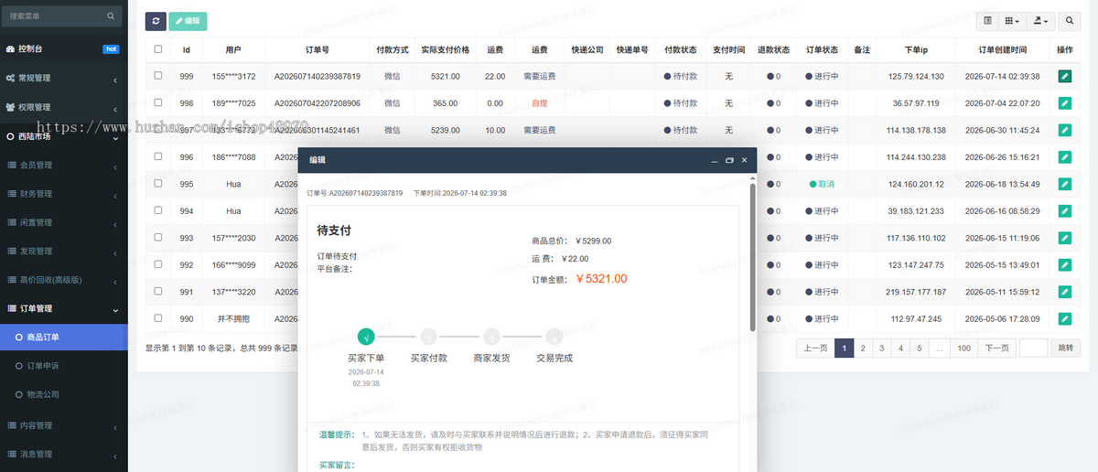This screenshot has height=472, width=1098.
Task: Collapse 订单管理 submenu
Action: (x=64, y=309)
